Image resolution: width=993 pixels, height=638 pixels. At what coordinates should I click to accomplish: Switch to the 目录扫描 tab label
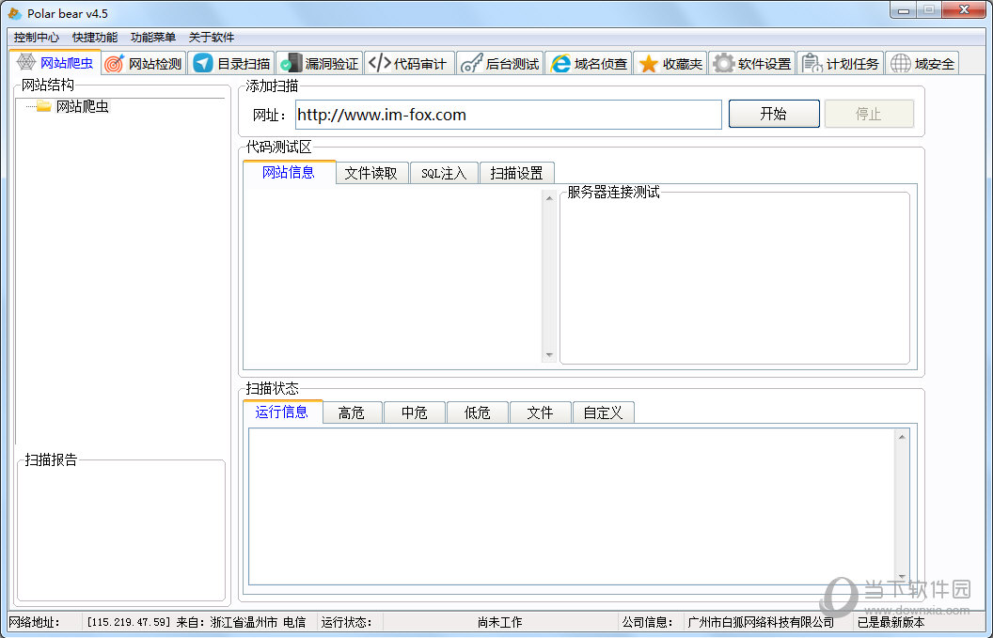pos(244,64)
